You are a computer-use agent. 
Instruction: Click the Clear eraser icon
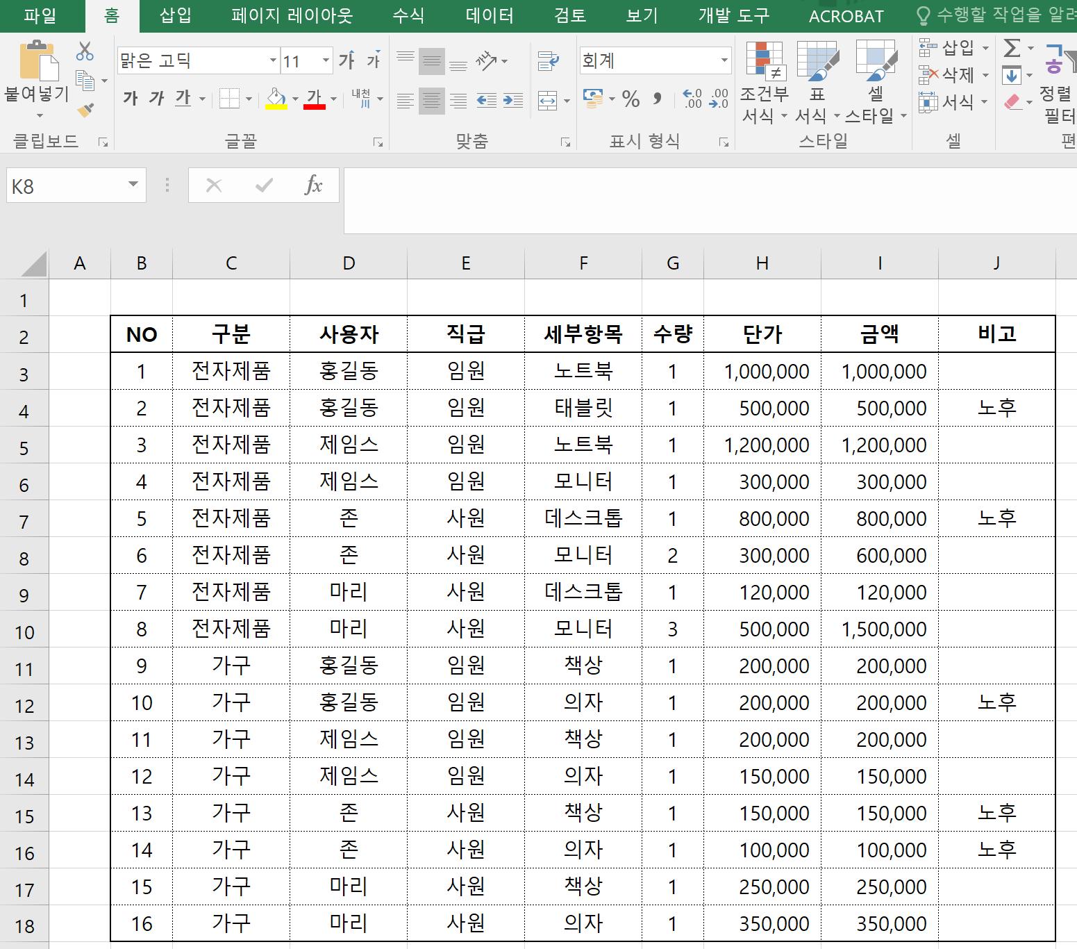pyautogui.click(x=1012, y=102)
